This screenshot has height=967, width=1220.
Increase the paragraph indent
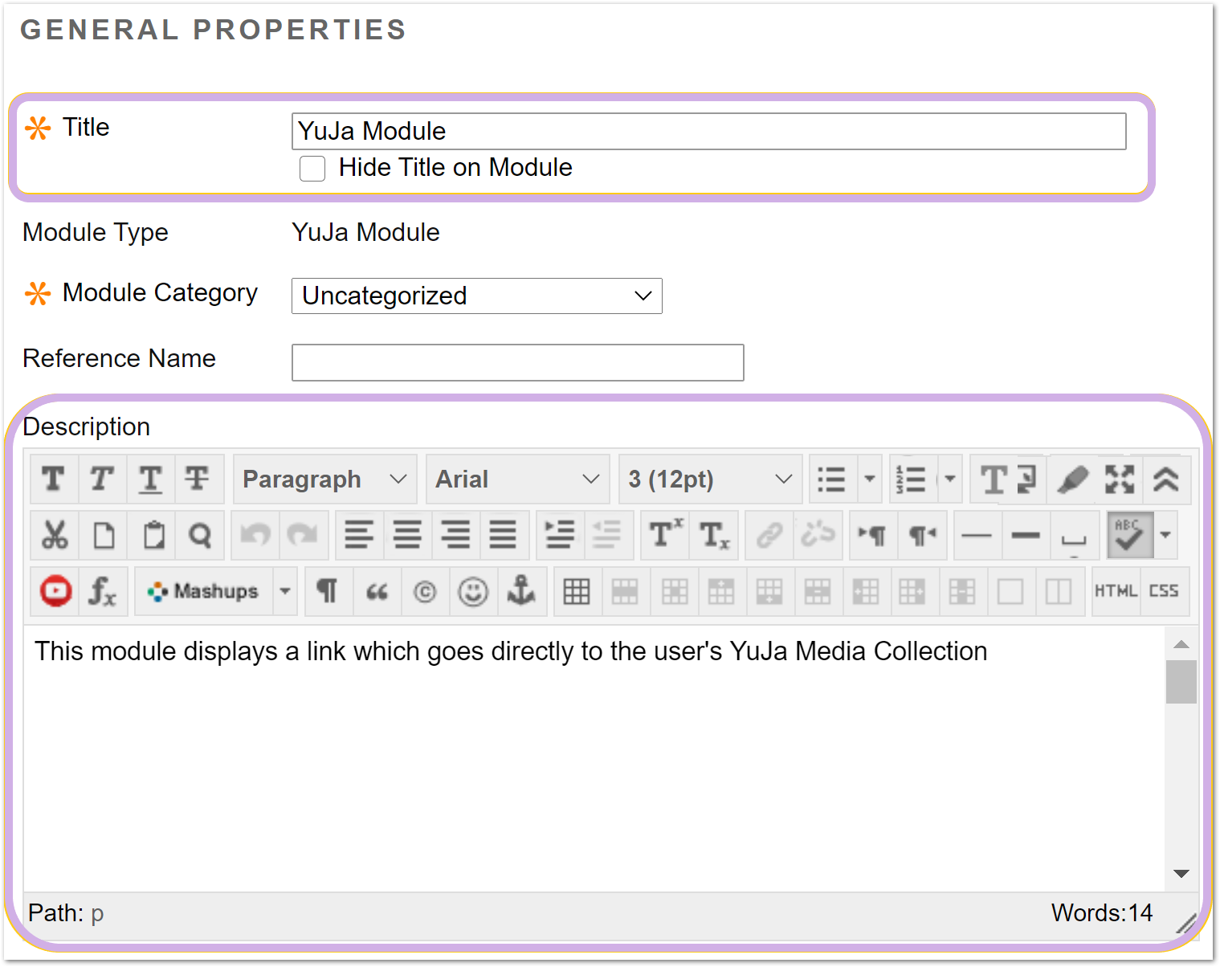pos(560,535)
